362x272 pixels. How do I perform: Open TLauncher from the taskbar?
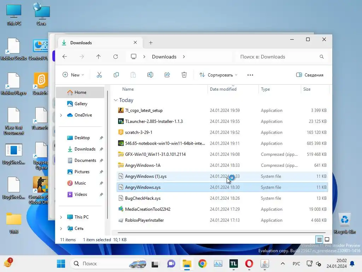tap(233, 263)
